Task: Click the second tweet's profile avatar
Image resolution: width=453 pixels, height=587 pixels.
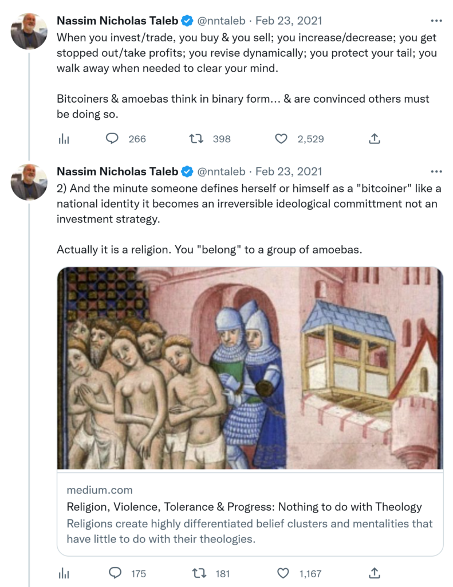Action: pyautogui.click(x=29, y=182)
